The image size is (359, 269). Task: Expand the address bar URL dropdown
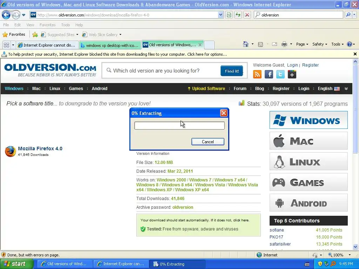tap(221, 15)
